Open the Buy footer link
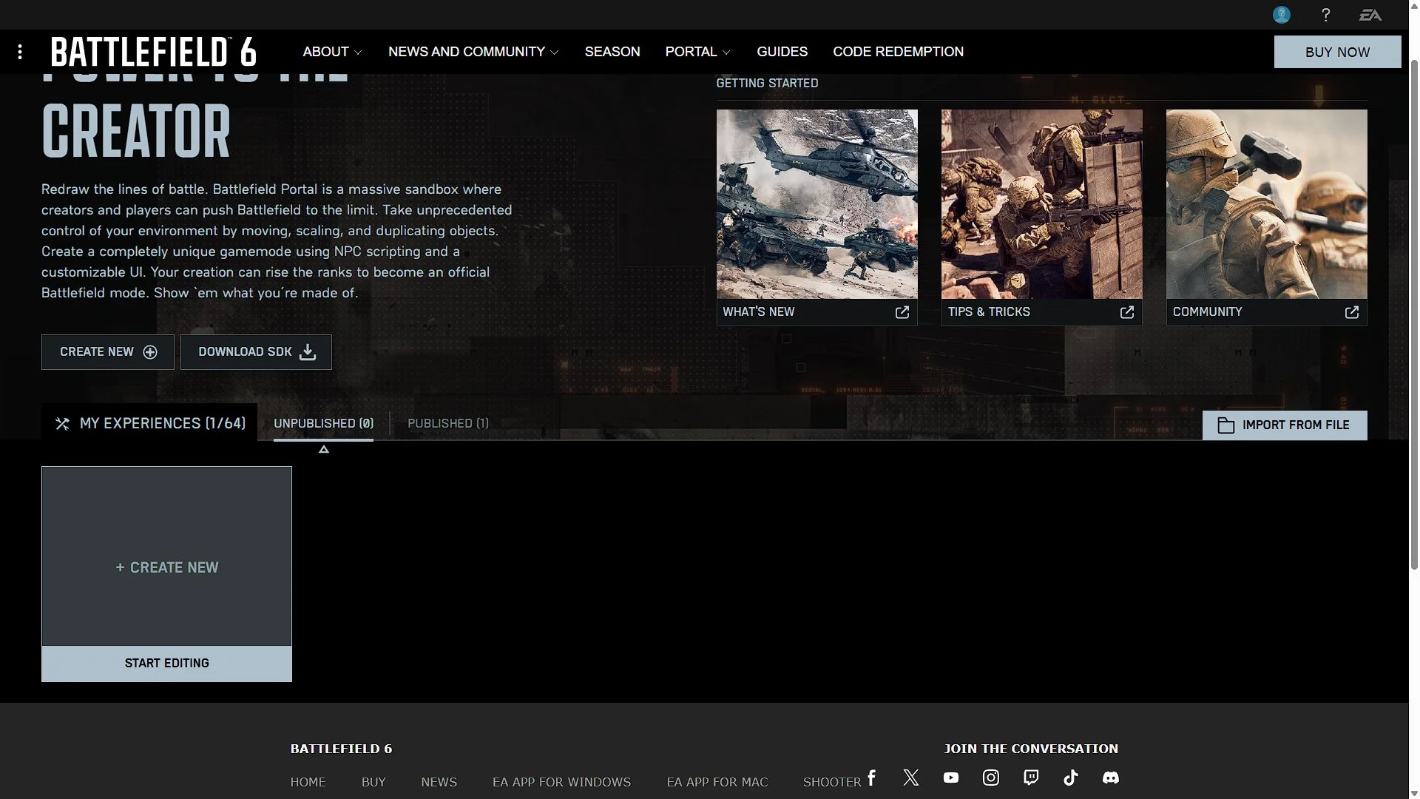The width and height of the screenshot is (1420, 799). (x=373, y=782)
